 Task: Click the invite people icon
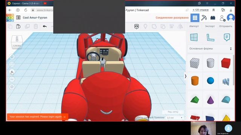point(222,18)
